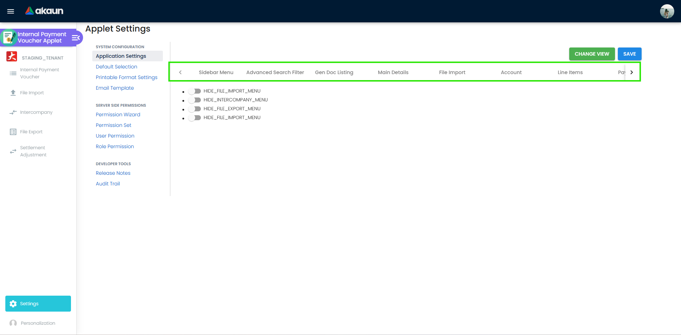Turn on HIDE_FILE_EXPORT_MENU
The image size is (681, 335).
194,108
